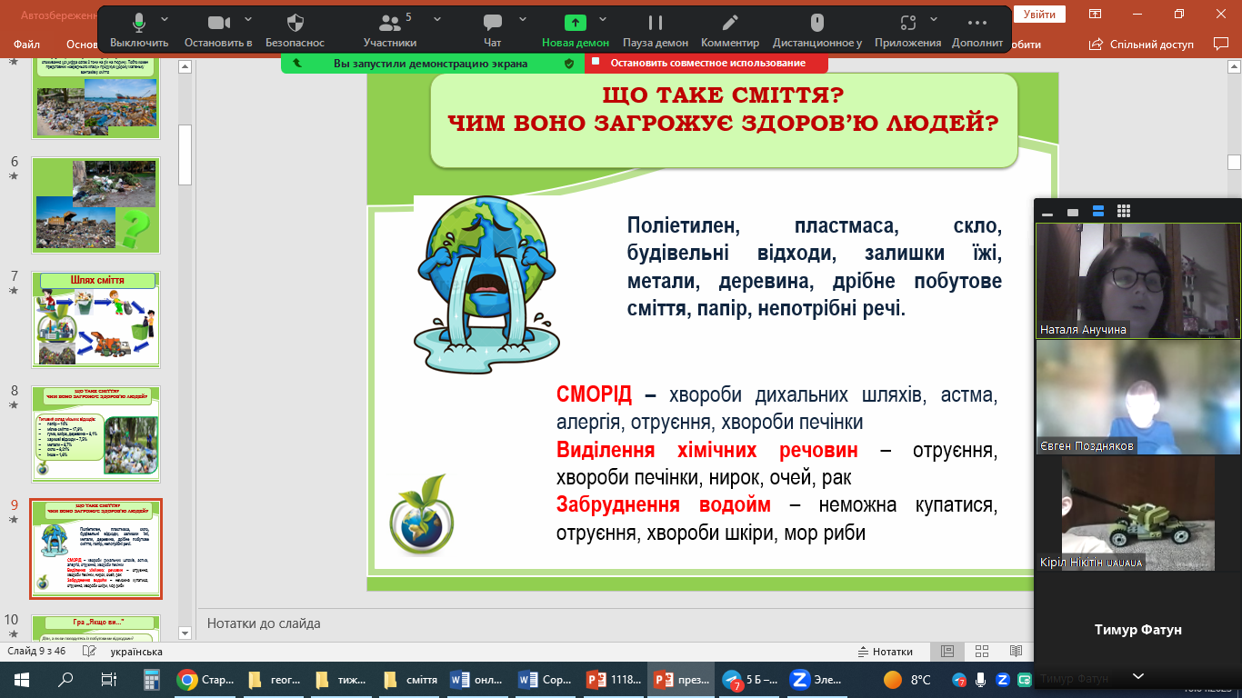Screen dimensions: 1242x698
Task: Click СМОРІД text on slide
Action: pos(596,396)
